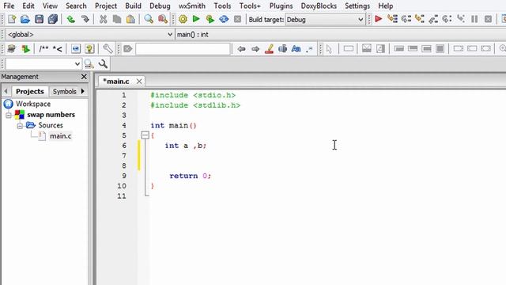
Task: Toggle regular expression search option
Action: tap(309, 49)
